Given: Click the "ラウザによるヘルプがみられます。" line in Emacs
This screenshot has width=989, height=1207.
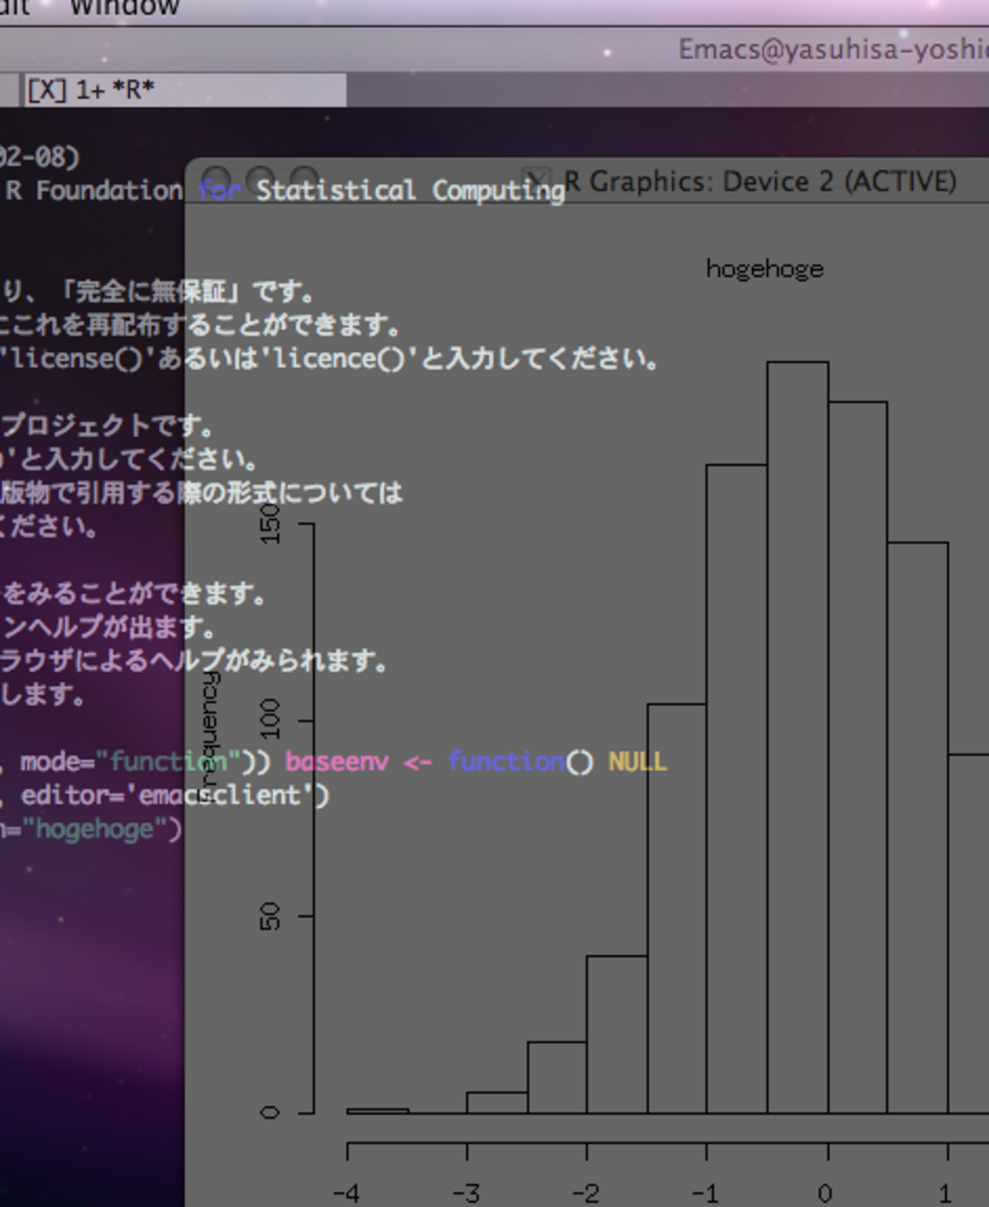Looking at the screenshot, I should tap(193, 660).
